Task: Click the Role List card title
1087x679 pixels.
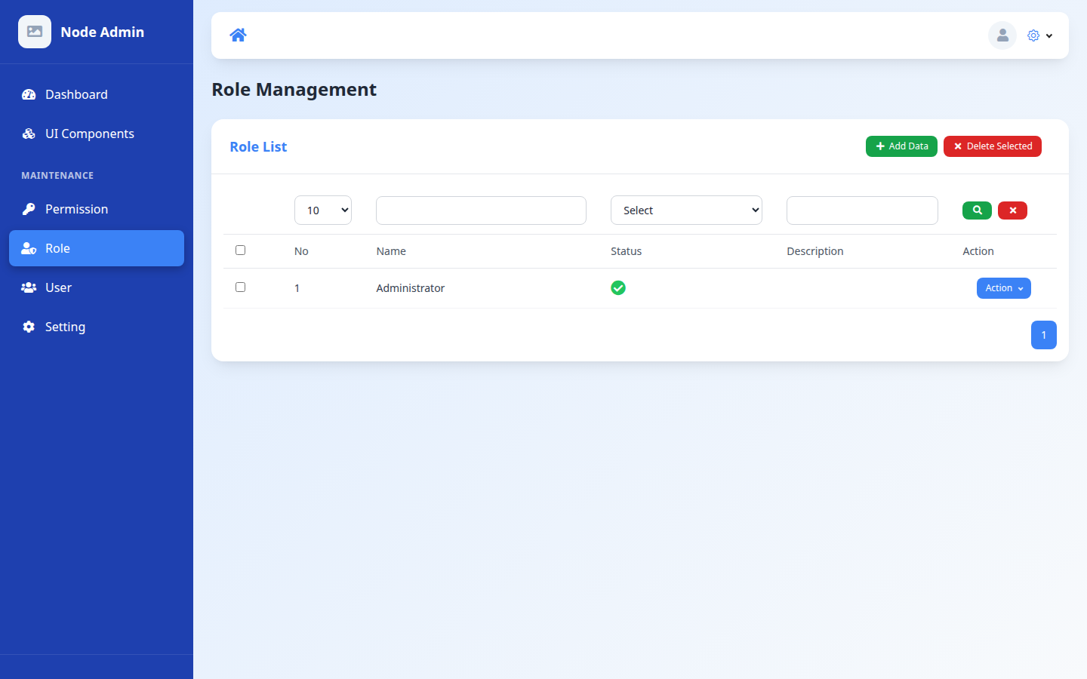Action: (x=258, y=146)
